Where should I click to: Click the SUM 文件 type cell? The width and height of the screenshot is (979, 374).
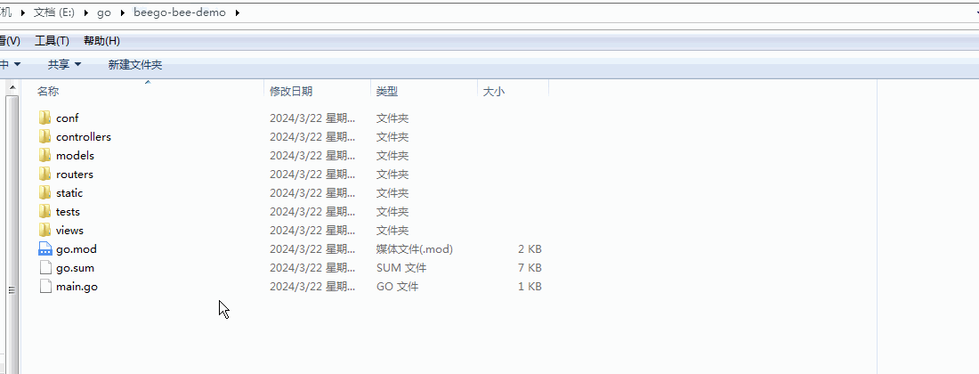401,268
